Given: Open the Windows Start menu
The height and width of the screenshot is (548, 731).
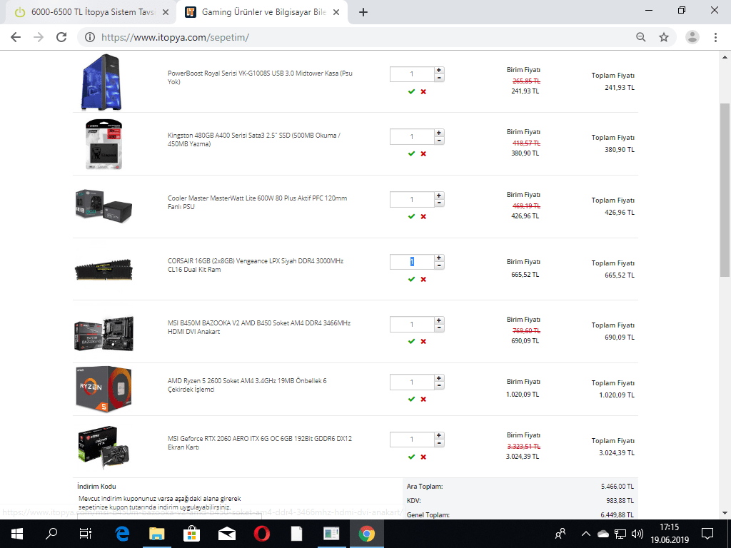Looking at the screenshot, I should coord(17,534).
